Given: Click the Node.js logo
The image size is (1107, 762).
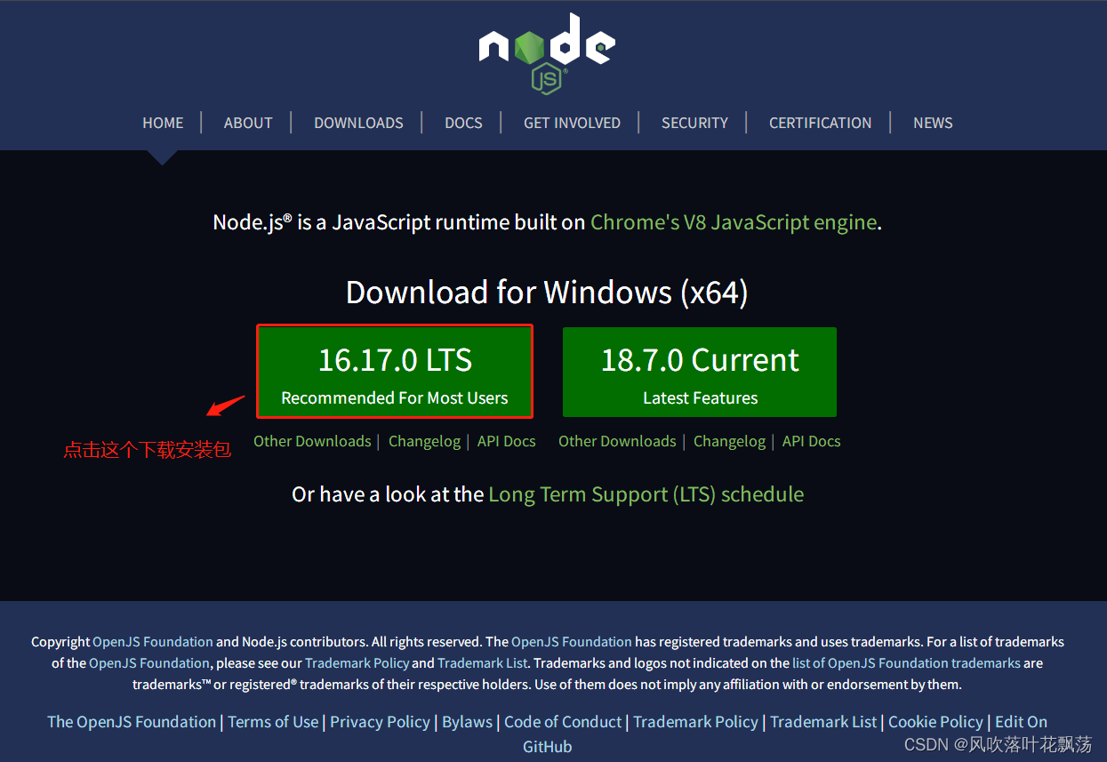Looking at the screenshot, I should click(x=547, y=52).
